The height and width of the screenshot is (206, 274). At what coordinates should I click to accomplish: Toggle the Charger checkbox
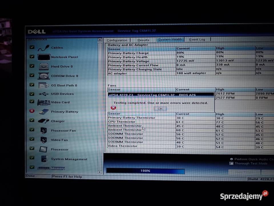pos(32,120)
